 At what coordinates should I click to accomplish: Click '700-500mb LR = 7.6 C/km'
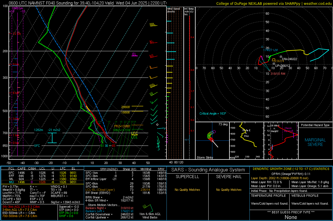click(20, 216)
